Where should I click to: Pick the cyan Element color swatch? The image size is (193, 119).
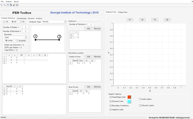(x=129, y=102)
